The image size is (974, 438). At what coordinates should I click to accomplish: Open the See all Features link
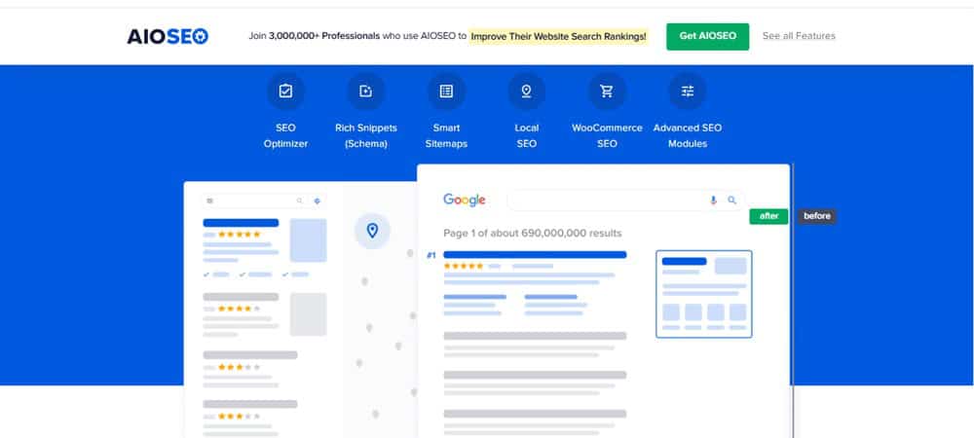tap(799, 36)
